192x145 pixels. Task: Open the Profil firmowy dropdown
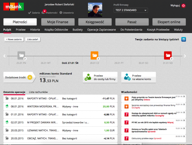[x=131, y=10]
